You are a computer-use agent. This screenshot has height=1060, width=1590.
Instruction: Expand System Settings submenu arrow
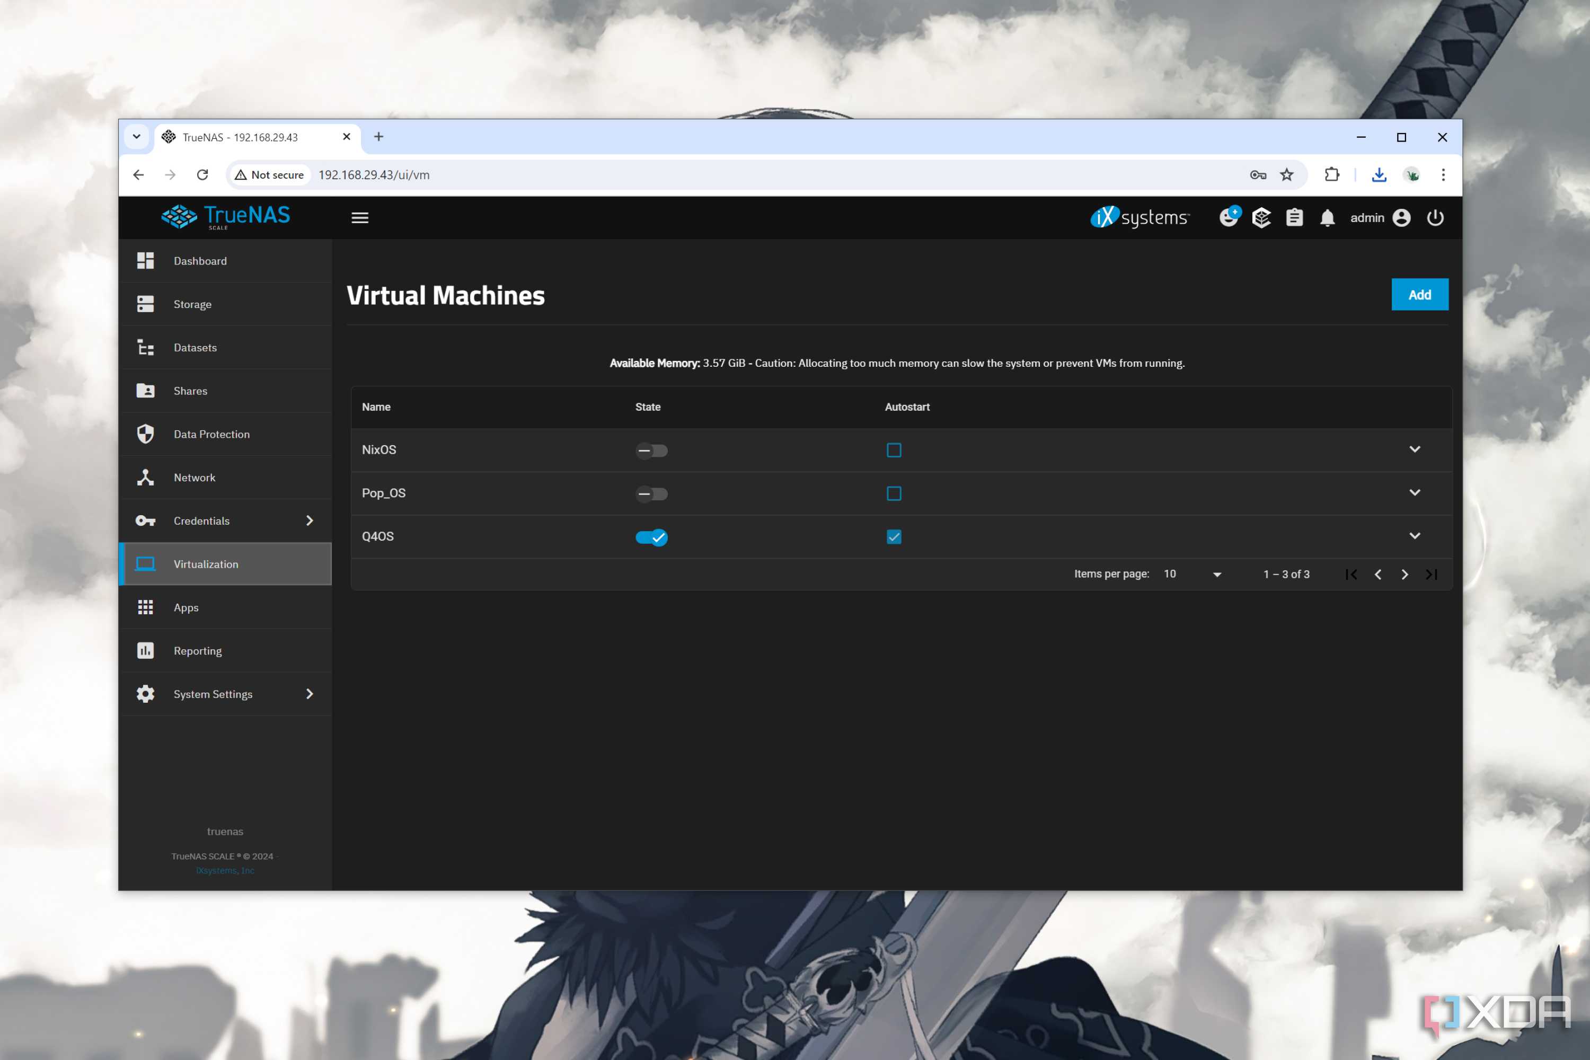coord(310,694)
